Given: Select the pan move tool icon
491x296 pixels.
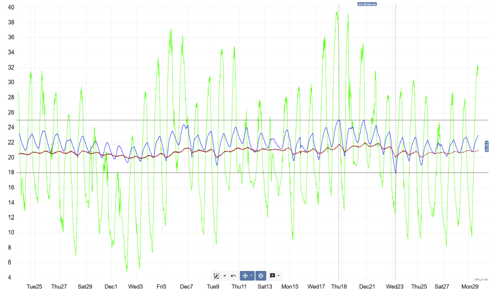Looking at the screenshot, I should click(245, 276).
